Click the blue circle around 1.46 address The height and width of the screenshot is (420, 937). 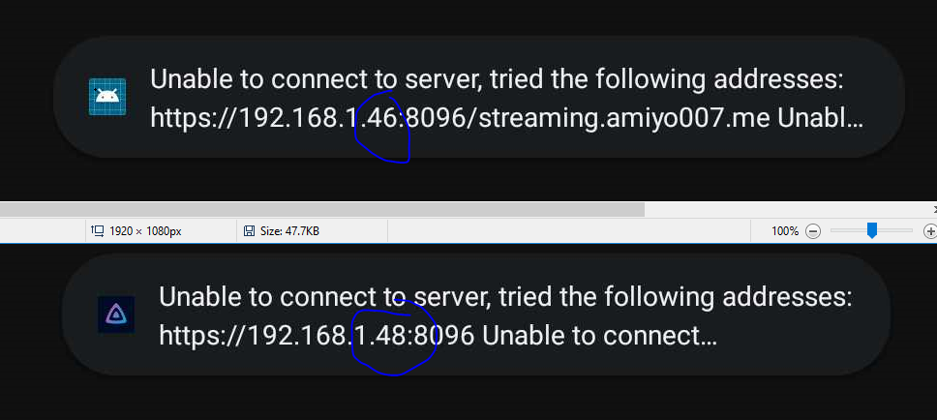coord(382,129)
